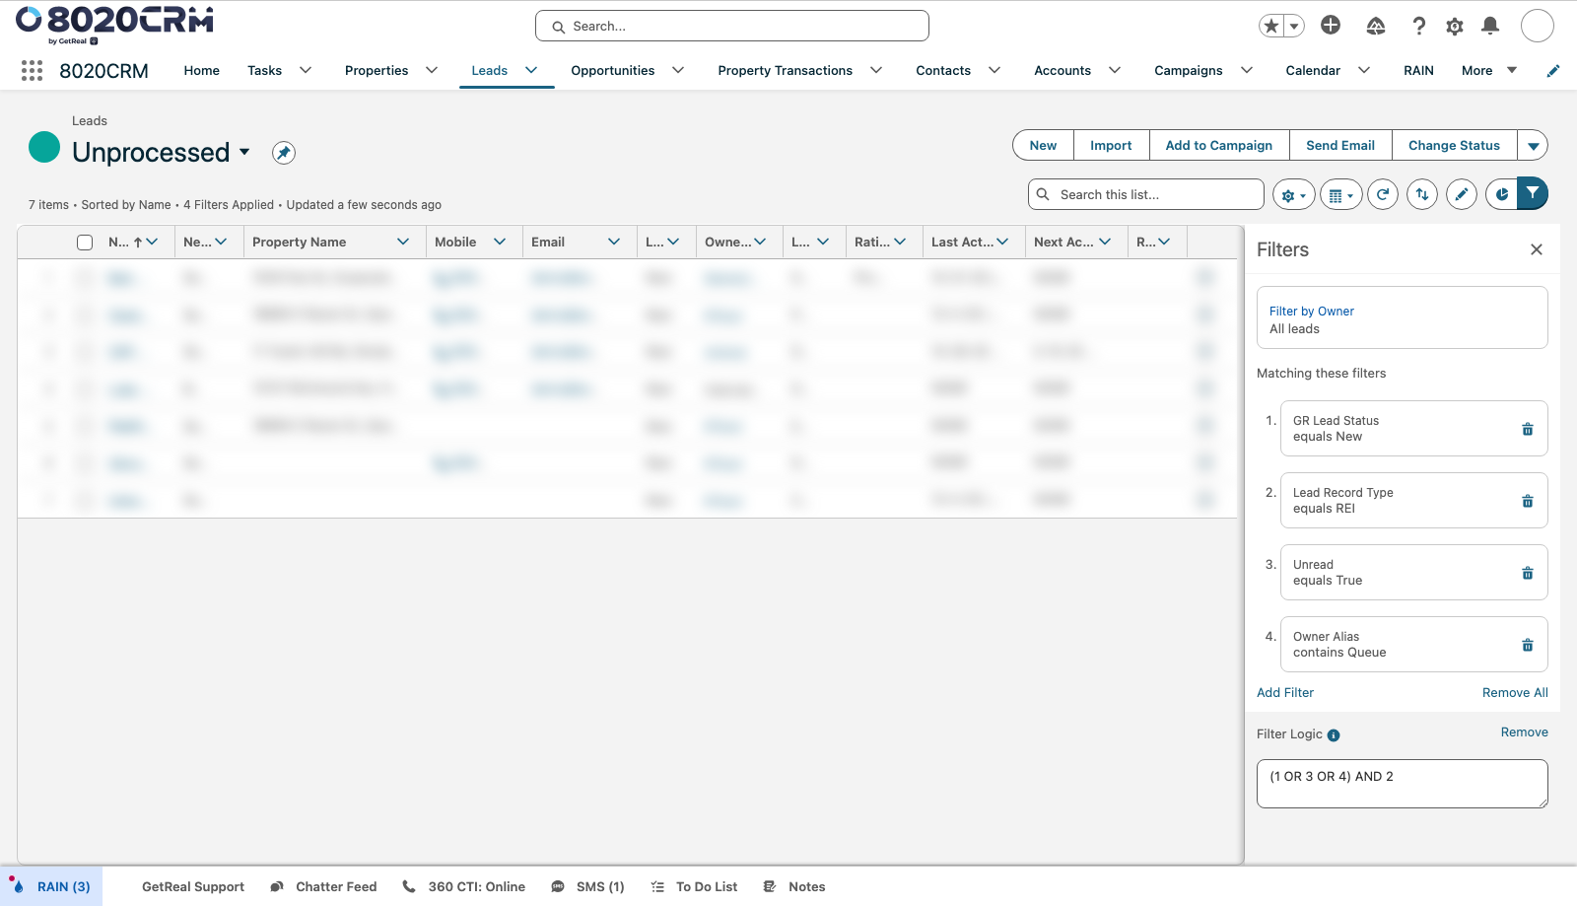This screenshot has width=1577, height=906.
Task: Open the 360 CTI: Online phone utility
Action: (463, 886)
